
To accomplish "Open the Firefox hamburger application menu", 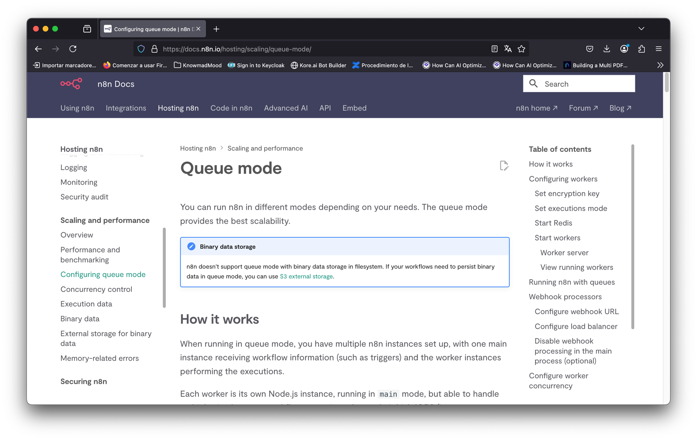I will pos(659,49).
